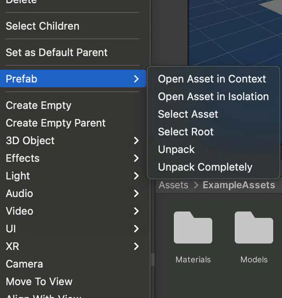The image size is (282, 298).
Task: Select Open Asset in Isolation
Action: (214, 97)
